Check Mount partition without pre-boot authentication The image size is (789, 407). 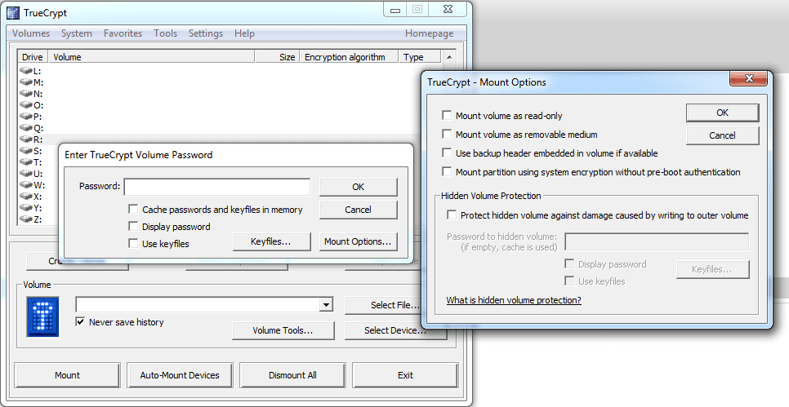coord(447,171)
